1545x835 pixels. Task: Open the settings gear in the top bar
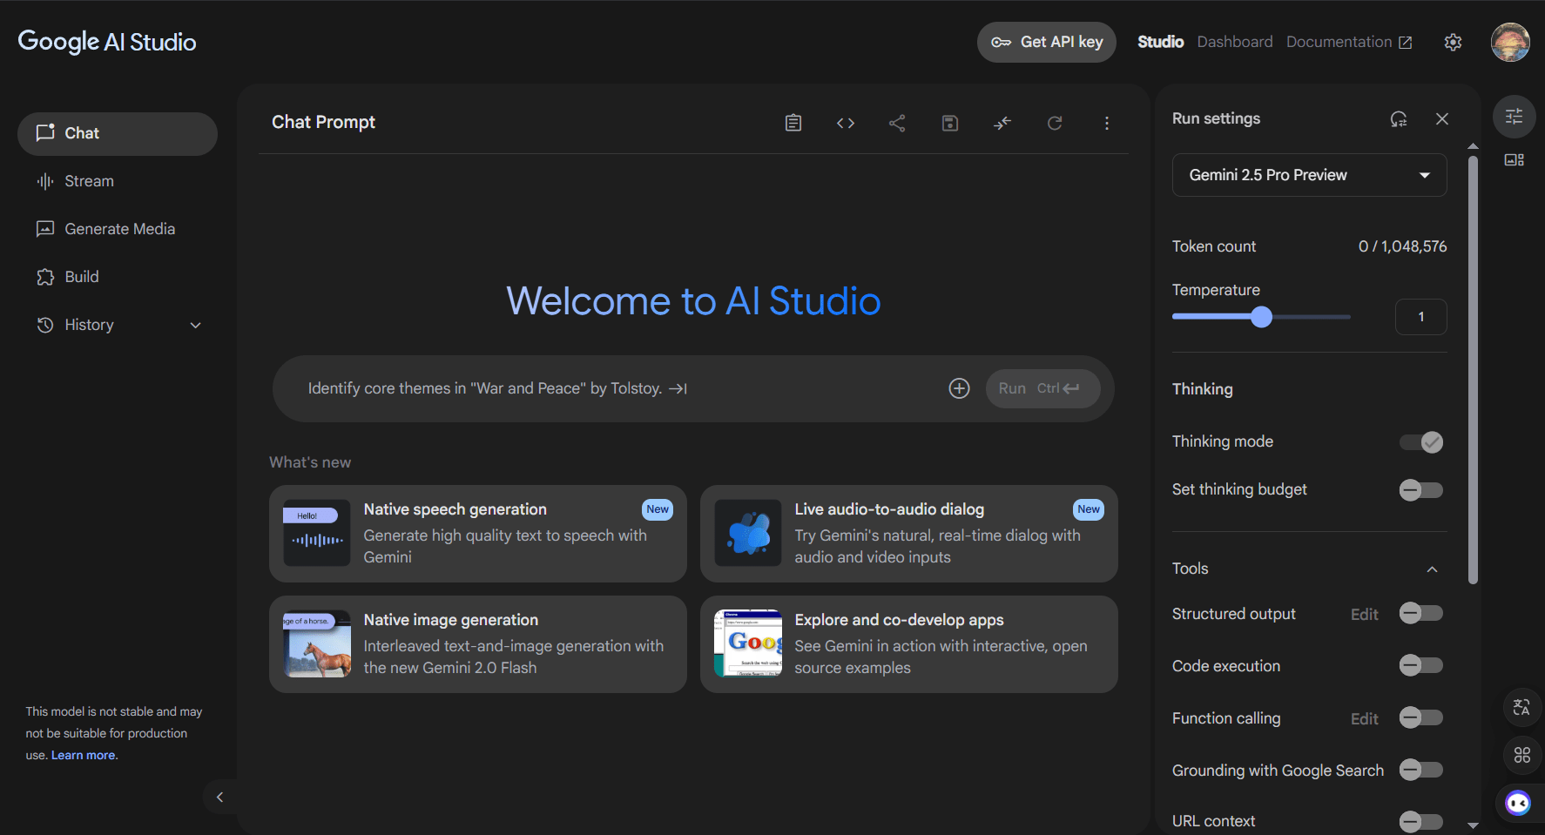point(1453,42)
